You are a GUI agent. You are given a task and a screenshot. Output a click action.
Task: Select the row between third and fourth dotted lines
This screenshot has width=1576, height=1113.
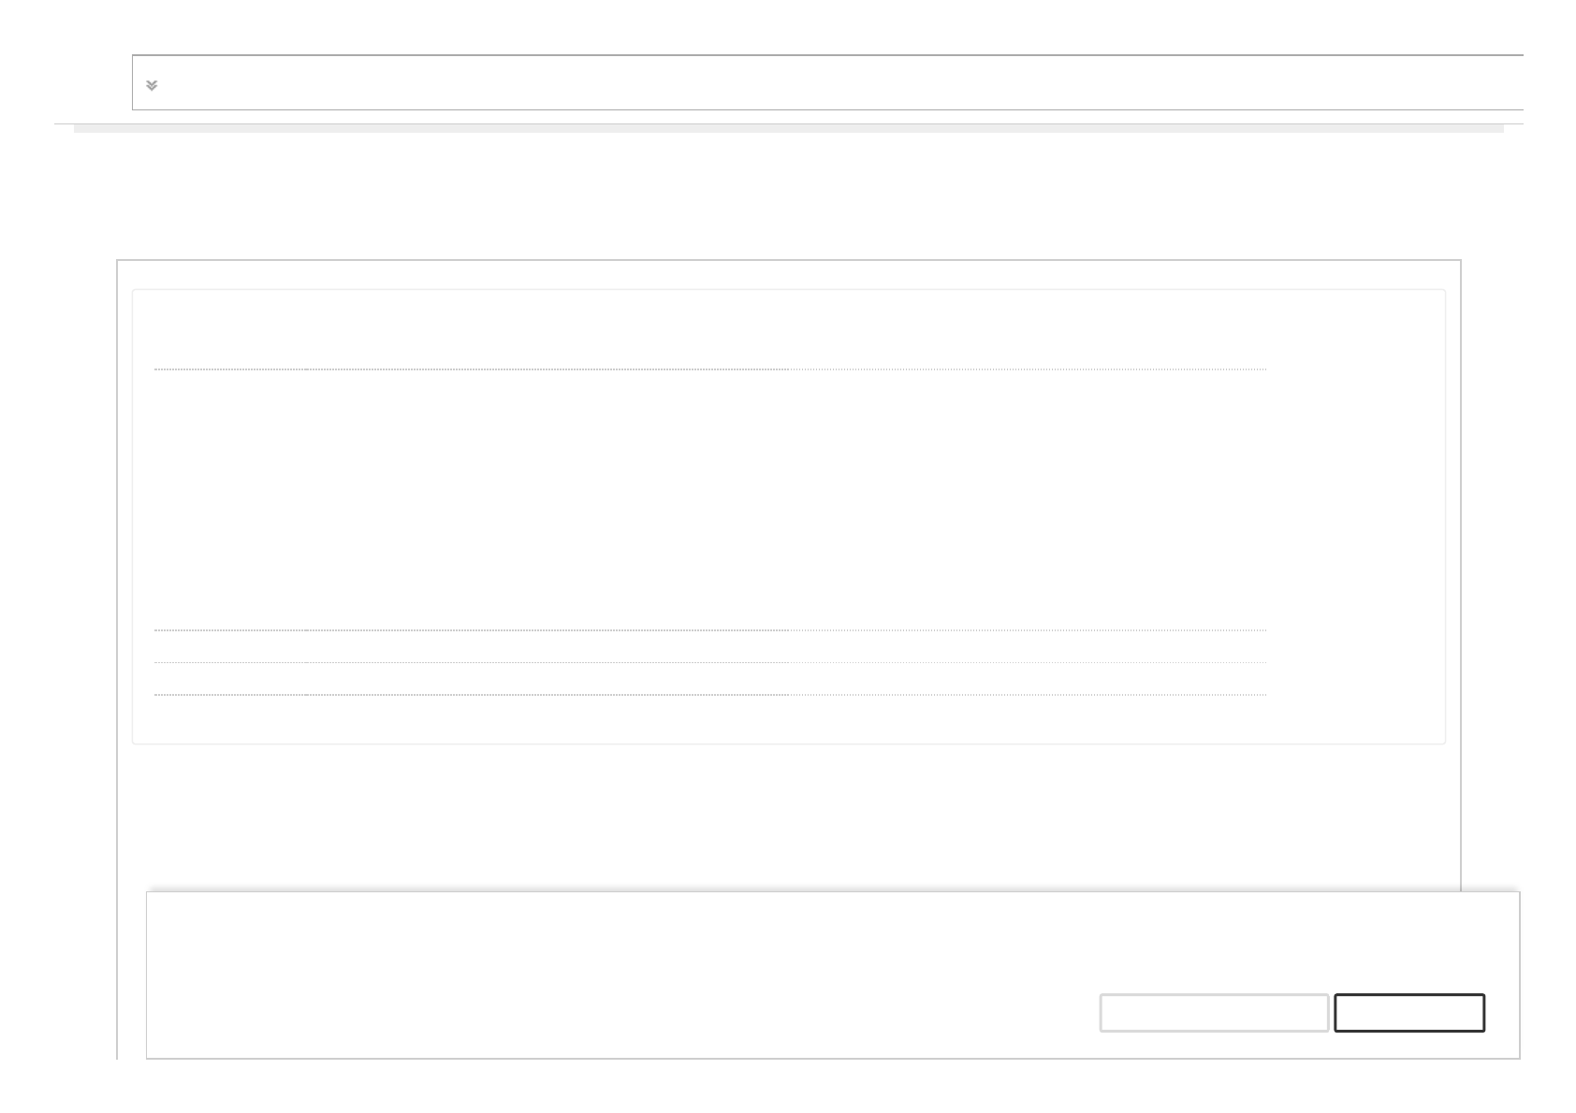pos(709,679)
